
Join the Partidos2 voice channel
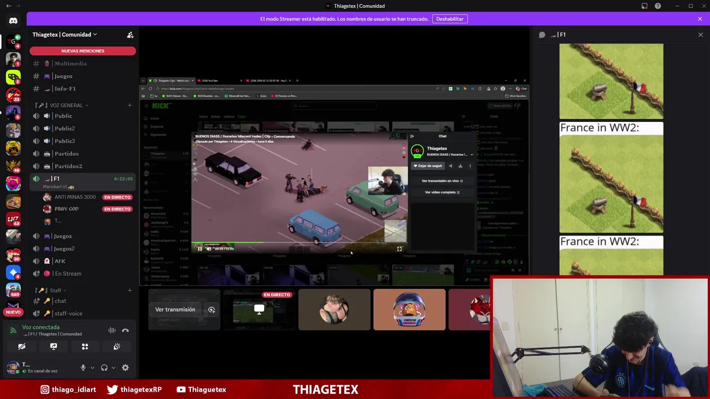pos(83,166)
